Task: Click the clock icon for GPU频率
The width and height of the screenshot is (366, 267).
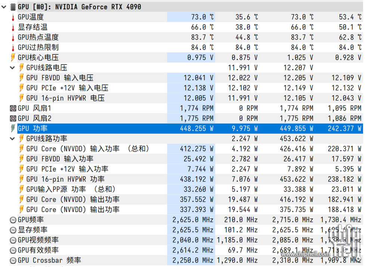Action: tap(13, 220)
